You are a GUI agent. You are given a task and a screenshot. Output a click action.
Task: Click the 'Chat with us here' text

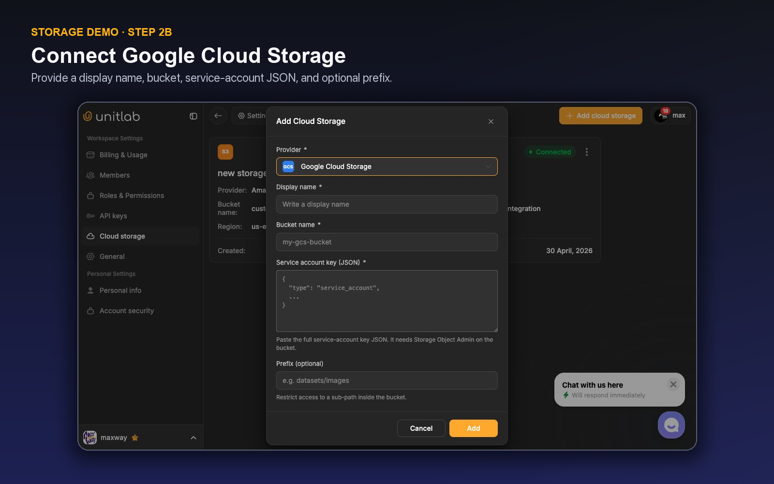[592, 385]
